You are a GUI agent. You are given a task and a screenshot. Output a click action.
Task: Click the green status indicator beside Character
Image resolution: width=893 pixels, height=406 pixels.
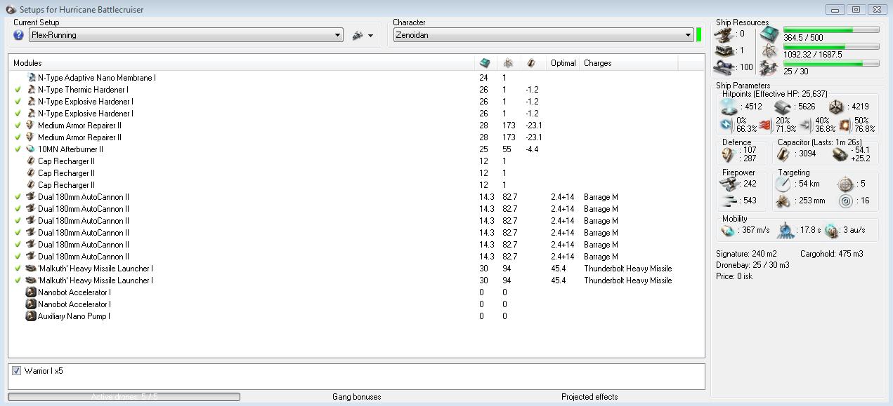[x=699, y=35]
